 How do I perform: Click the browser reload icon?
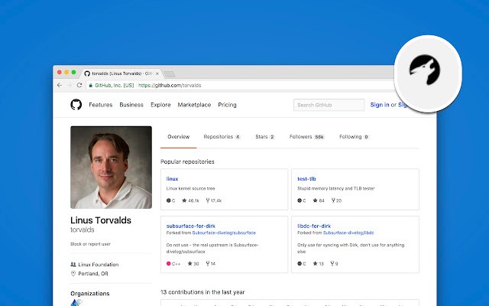point(80,85)
